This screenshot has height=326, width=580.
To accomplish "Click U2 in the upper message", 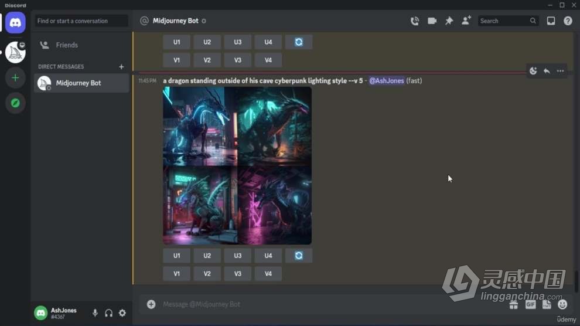I will (x=207, y=42).
